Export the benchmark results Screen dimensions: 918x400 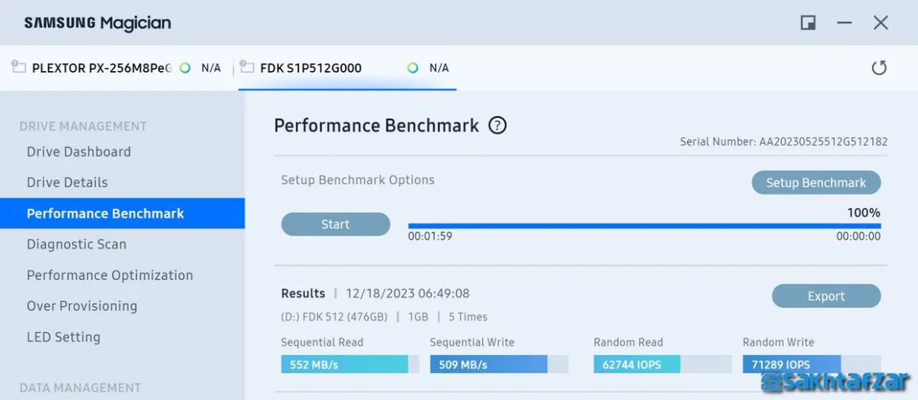click(x=826, y=296)
